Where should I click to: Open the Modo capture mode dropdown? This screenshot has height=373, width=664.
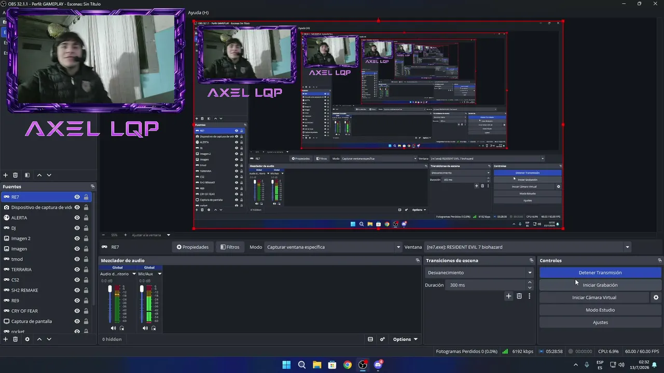[333, 247]
